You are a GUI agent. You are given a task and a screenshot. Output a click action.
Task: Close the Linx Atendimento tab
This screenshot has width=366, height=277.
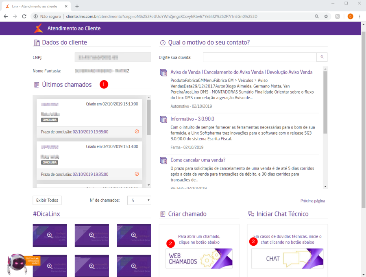66,7
